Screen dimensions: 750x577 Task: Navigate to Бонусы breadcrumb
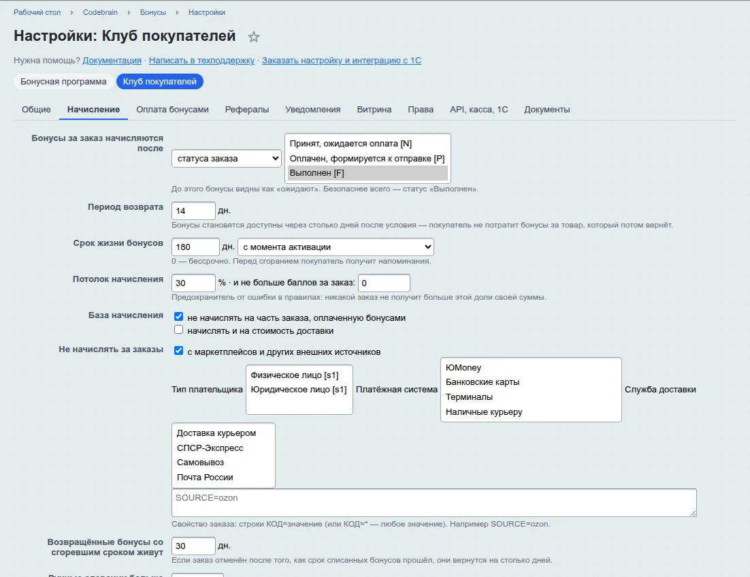153,12
